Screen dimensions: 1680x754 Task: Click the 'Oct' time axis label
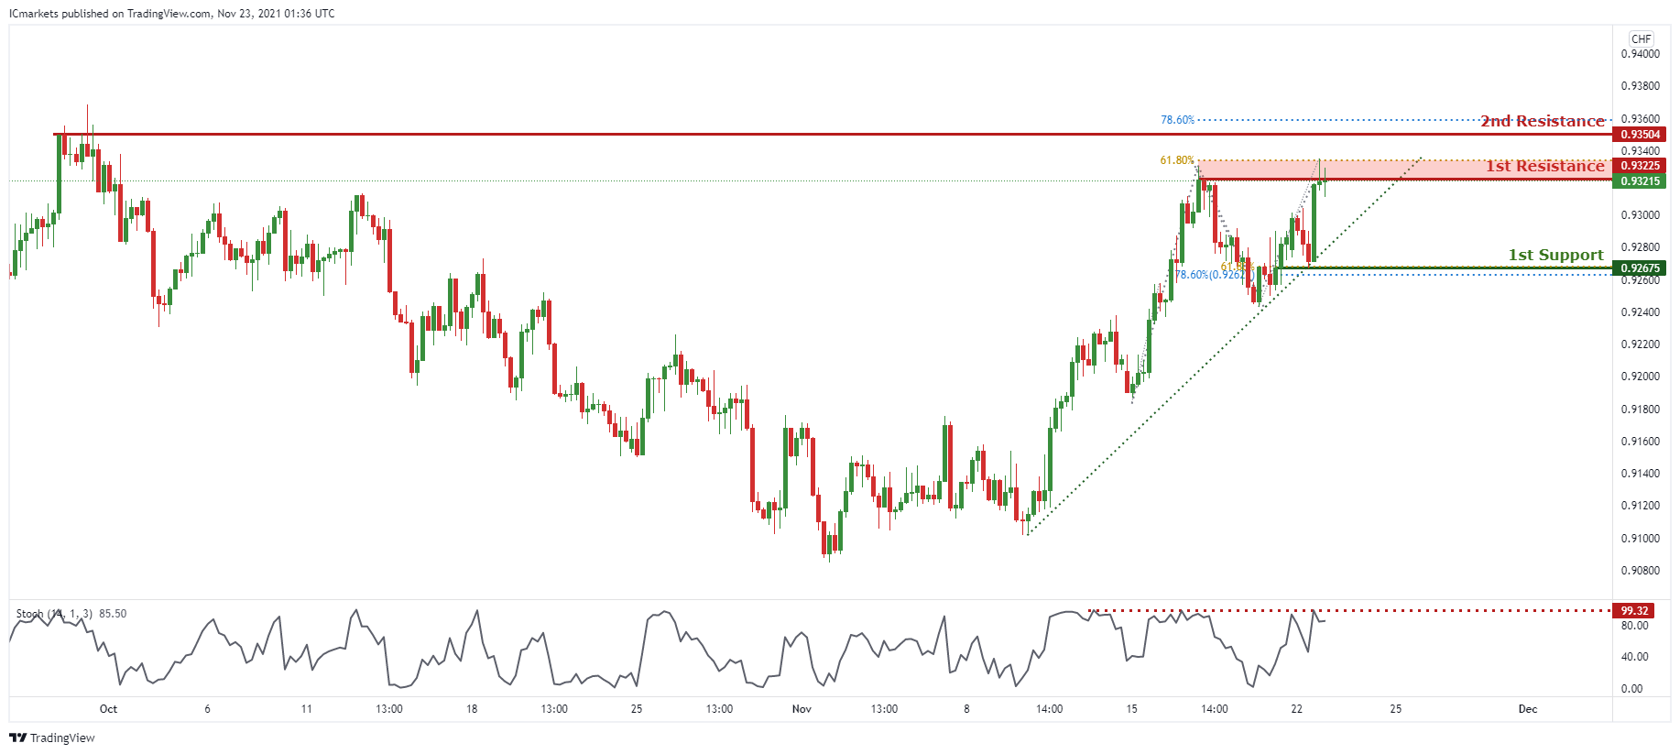[108, 709]
